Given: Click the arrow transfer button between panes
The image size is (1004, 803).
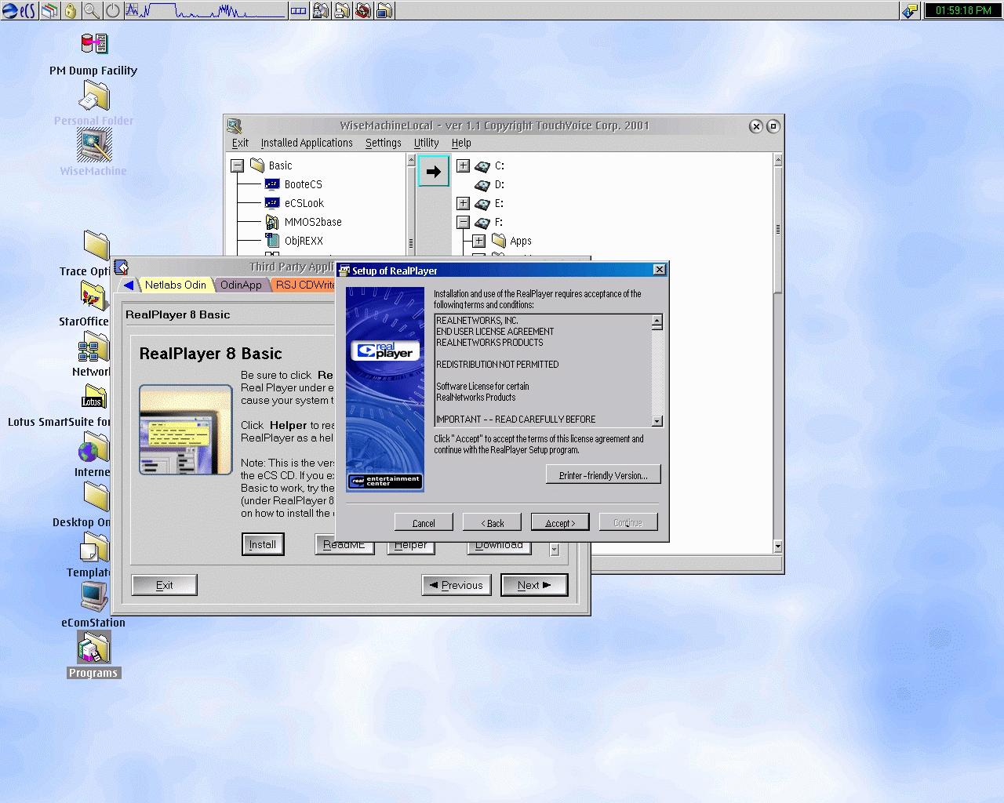Looking at the screenshot, I should [433, 171].
